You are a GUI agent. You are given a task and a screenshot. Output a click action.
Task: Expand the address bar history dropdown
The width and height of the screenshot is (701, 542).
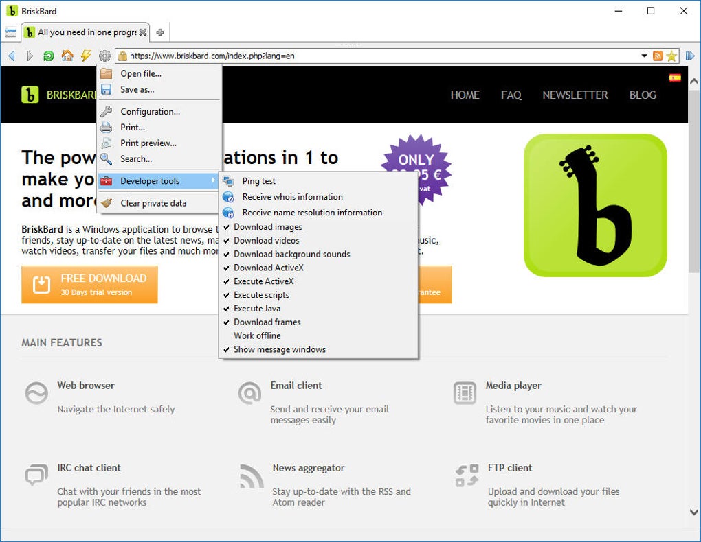[x=644, y=56]
